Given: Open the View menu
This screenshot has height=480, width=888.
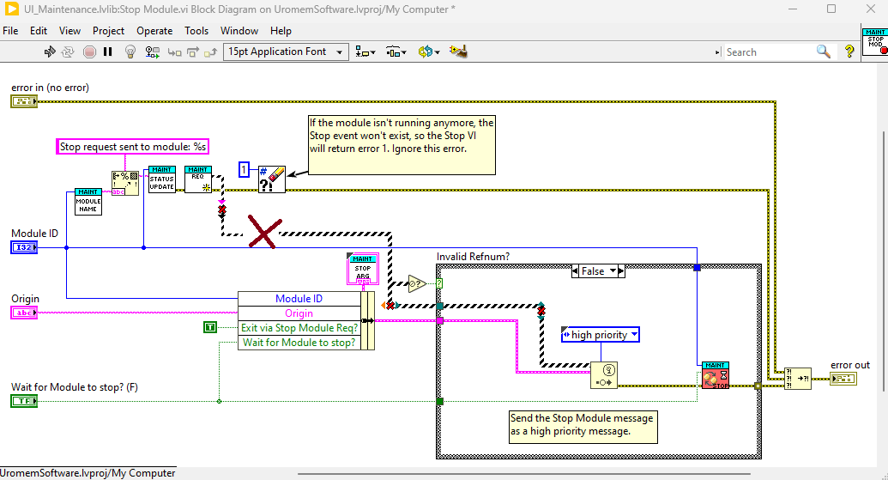Looking at the screenshot, I should coord(69,31).
